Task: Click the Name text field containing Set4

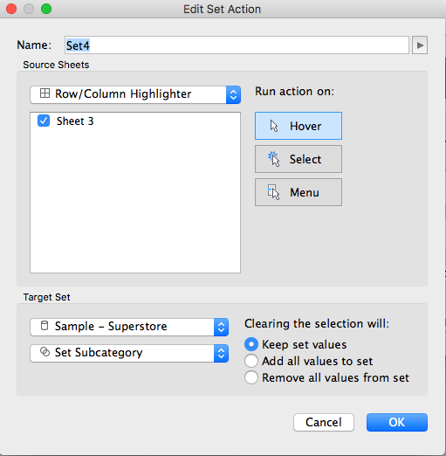Action: click(x=237, y=45)
